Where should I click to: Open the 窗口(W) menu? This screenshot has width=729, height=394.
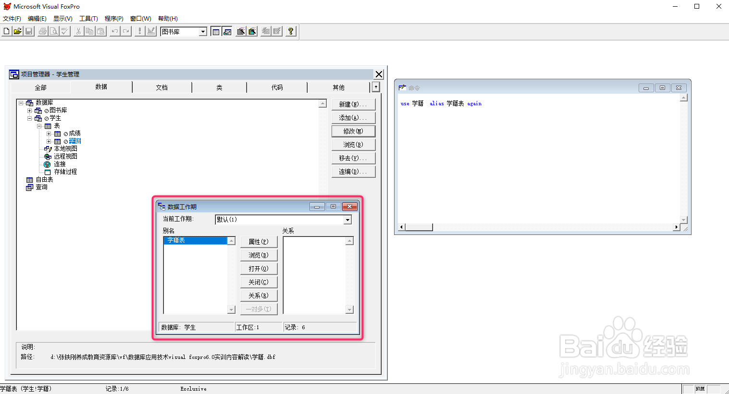click(140, 19)
